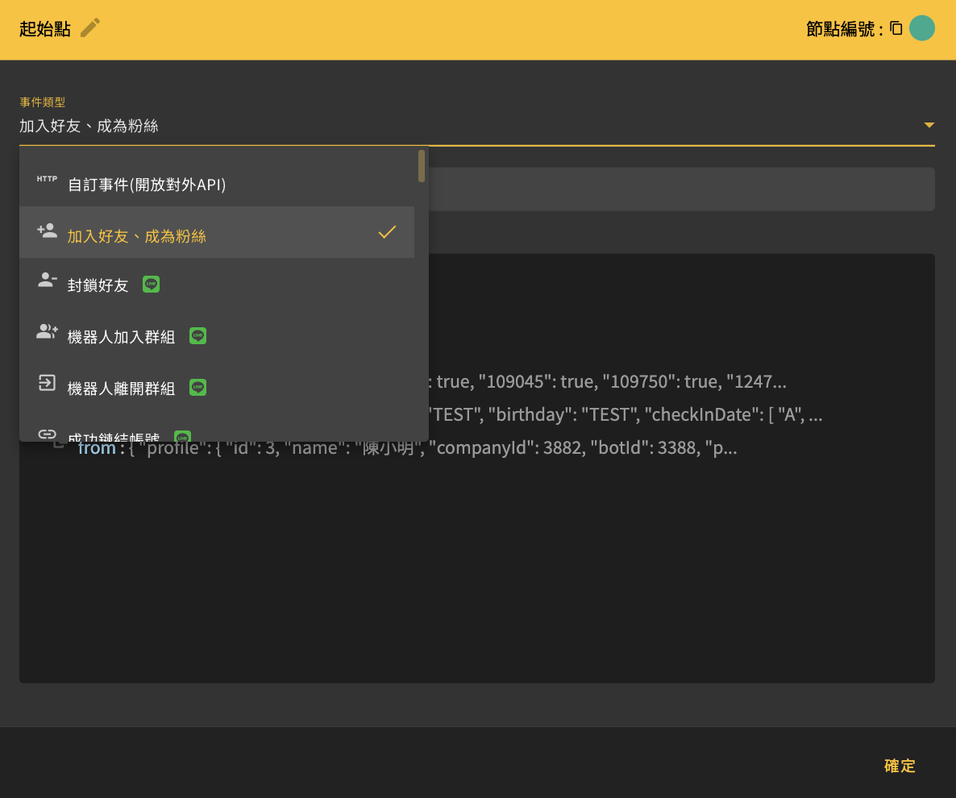Click the pencil edit icon beside 起始點
Image resolution: width=956 pixels, height=798 pixels.
(90, 28)
